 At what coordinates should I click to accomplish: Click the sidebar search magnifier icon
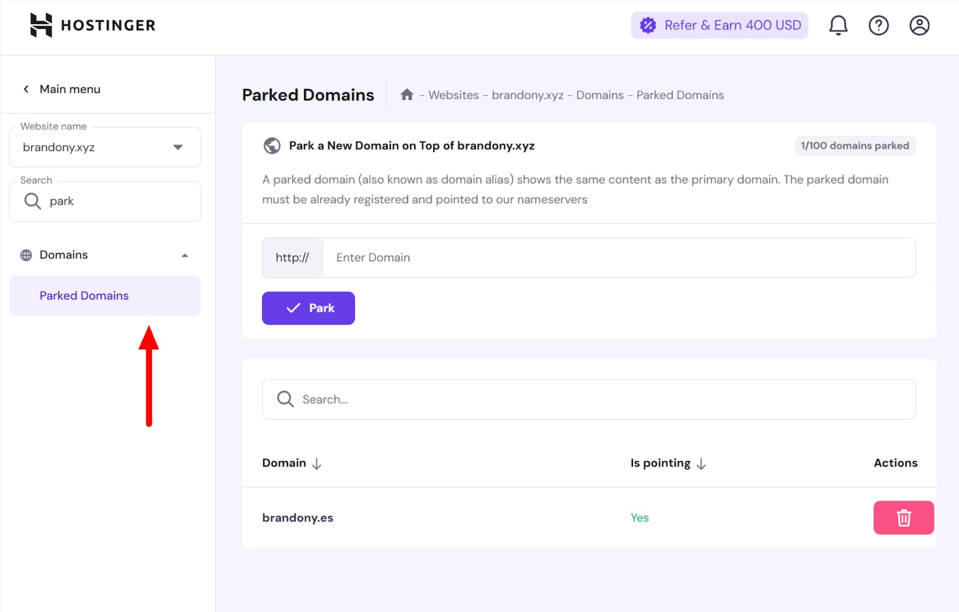click(32, 201)
